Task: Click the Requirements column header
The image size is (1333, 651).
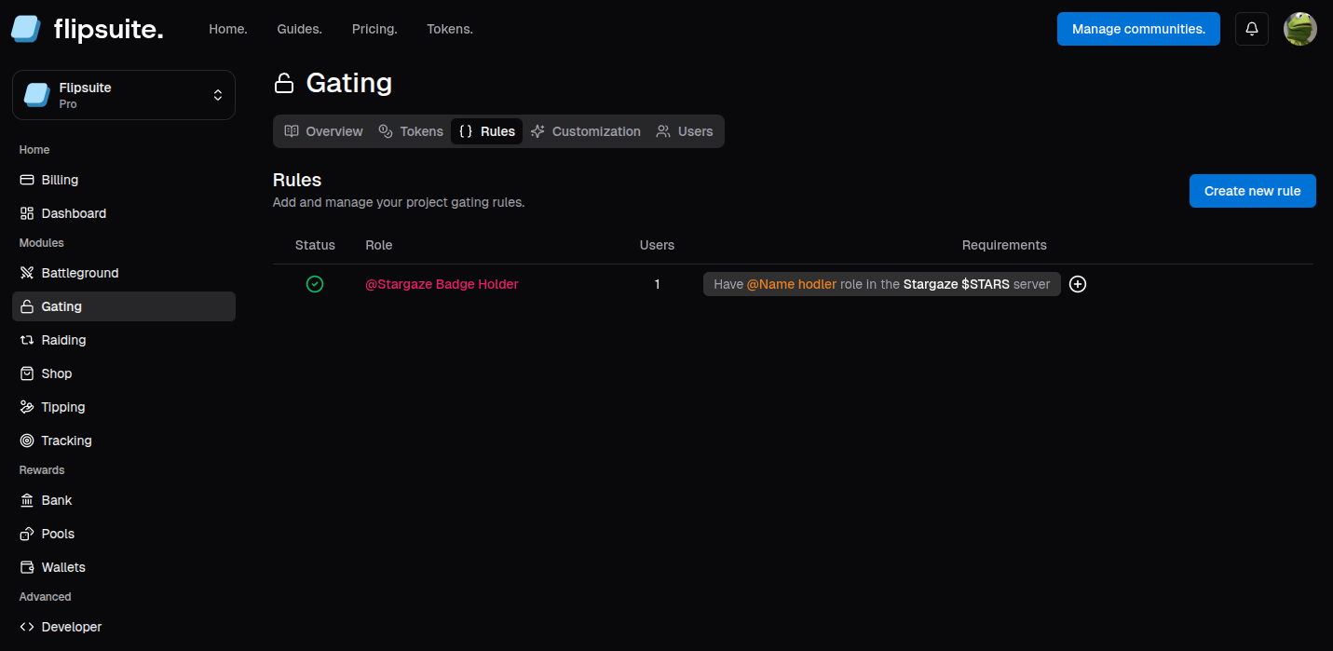Action: 1004,245
